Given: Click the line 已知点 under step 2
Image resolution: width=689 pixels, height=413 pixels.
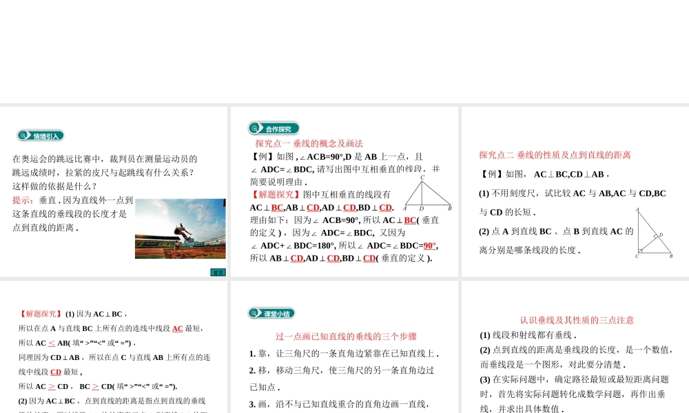Looking at the screenshot, I should click(265, 388).
